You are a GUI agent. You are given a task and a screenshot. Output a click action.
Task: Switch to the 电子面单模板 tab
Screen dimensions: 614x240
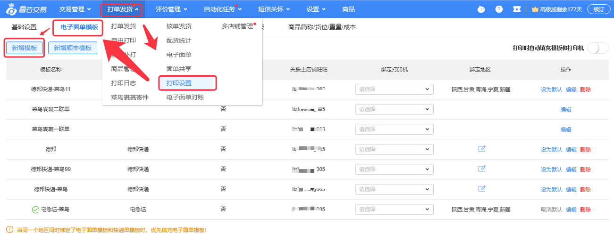click(x=79, y=27)
